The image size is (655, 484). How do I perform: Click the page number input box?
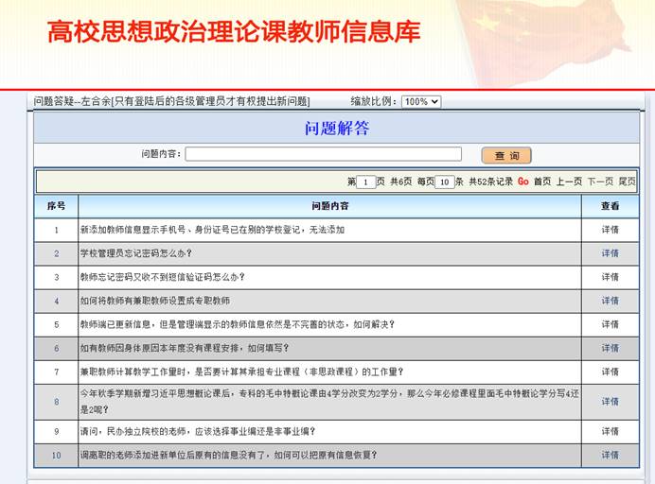pos(366,181)
